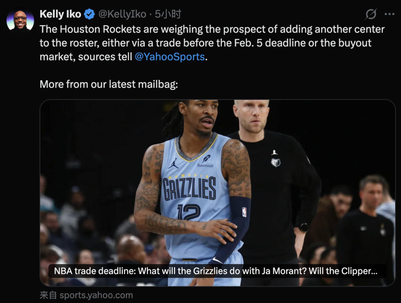Click the Grizzlies bear logo on black shirt

(275, 162)
